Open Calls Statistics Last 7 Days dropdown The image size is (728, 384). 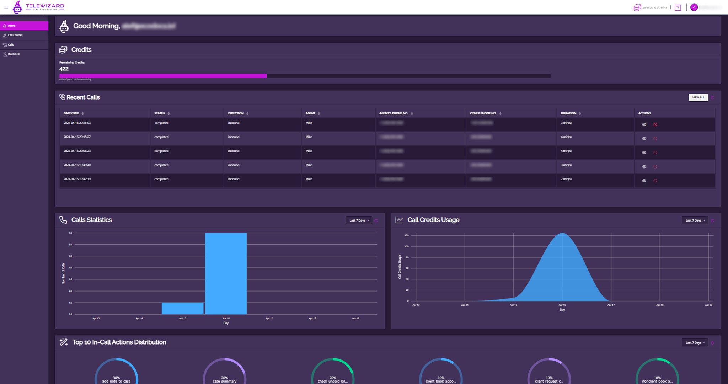[x=359, y=220]
